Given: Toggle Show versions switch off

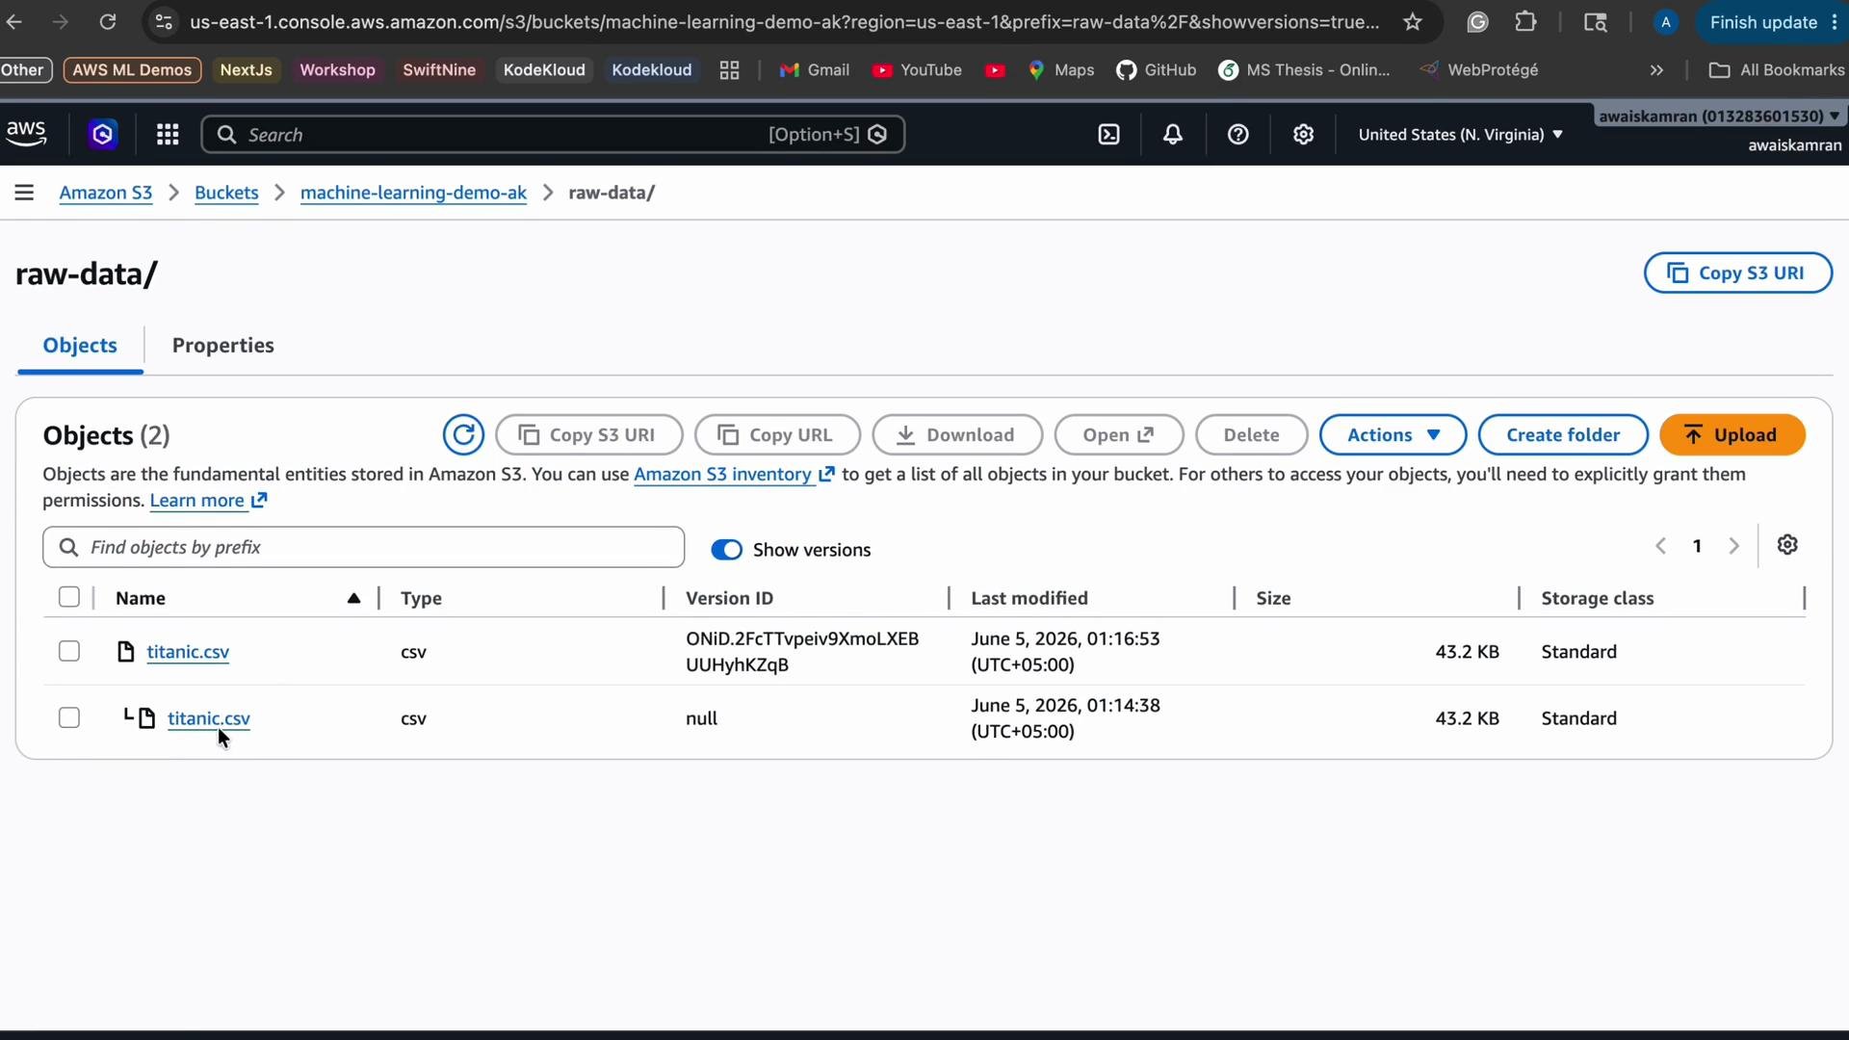Looking at the screenshot, I should coord(727,550).
